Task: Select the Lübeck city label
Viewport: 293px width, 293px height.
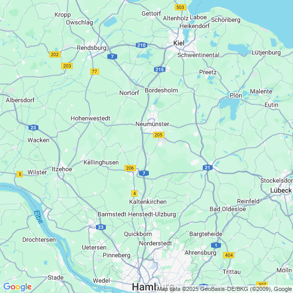Action: [281, 190]
